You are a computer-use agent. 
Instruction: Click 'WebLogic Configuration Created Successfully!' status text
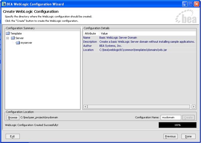coord(31,125)
